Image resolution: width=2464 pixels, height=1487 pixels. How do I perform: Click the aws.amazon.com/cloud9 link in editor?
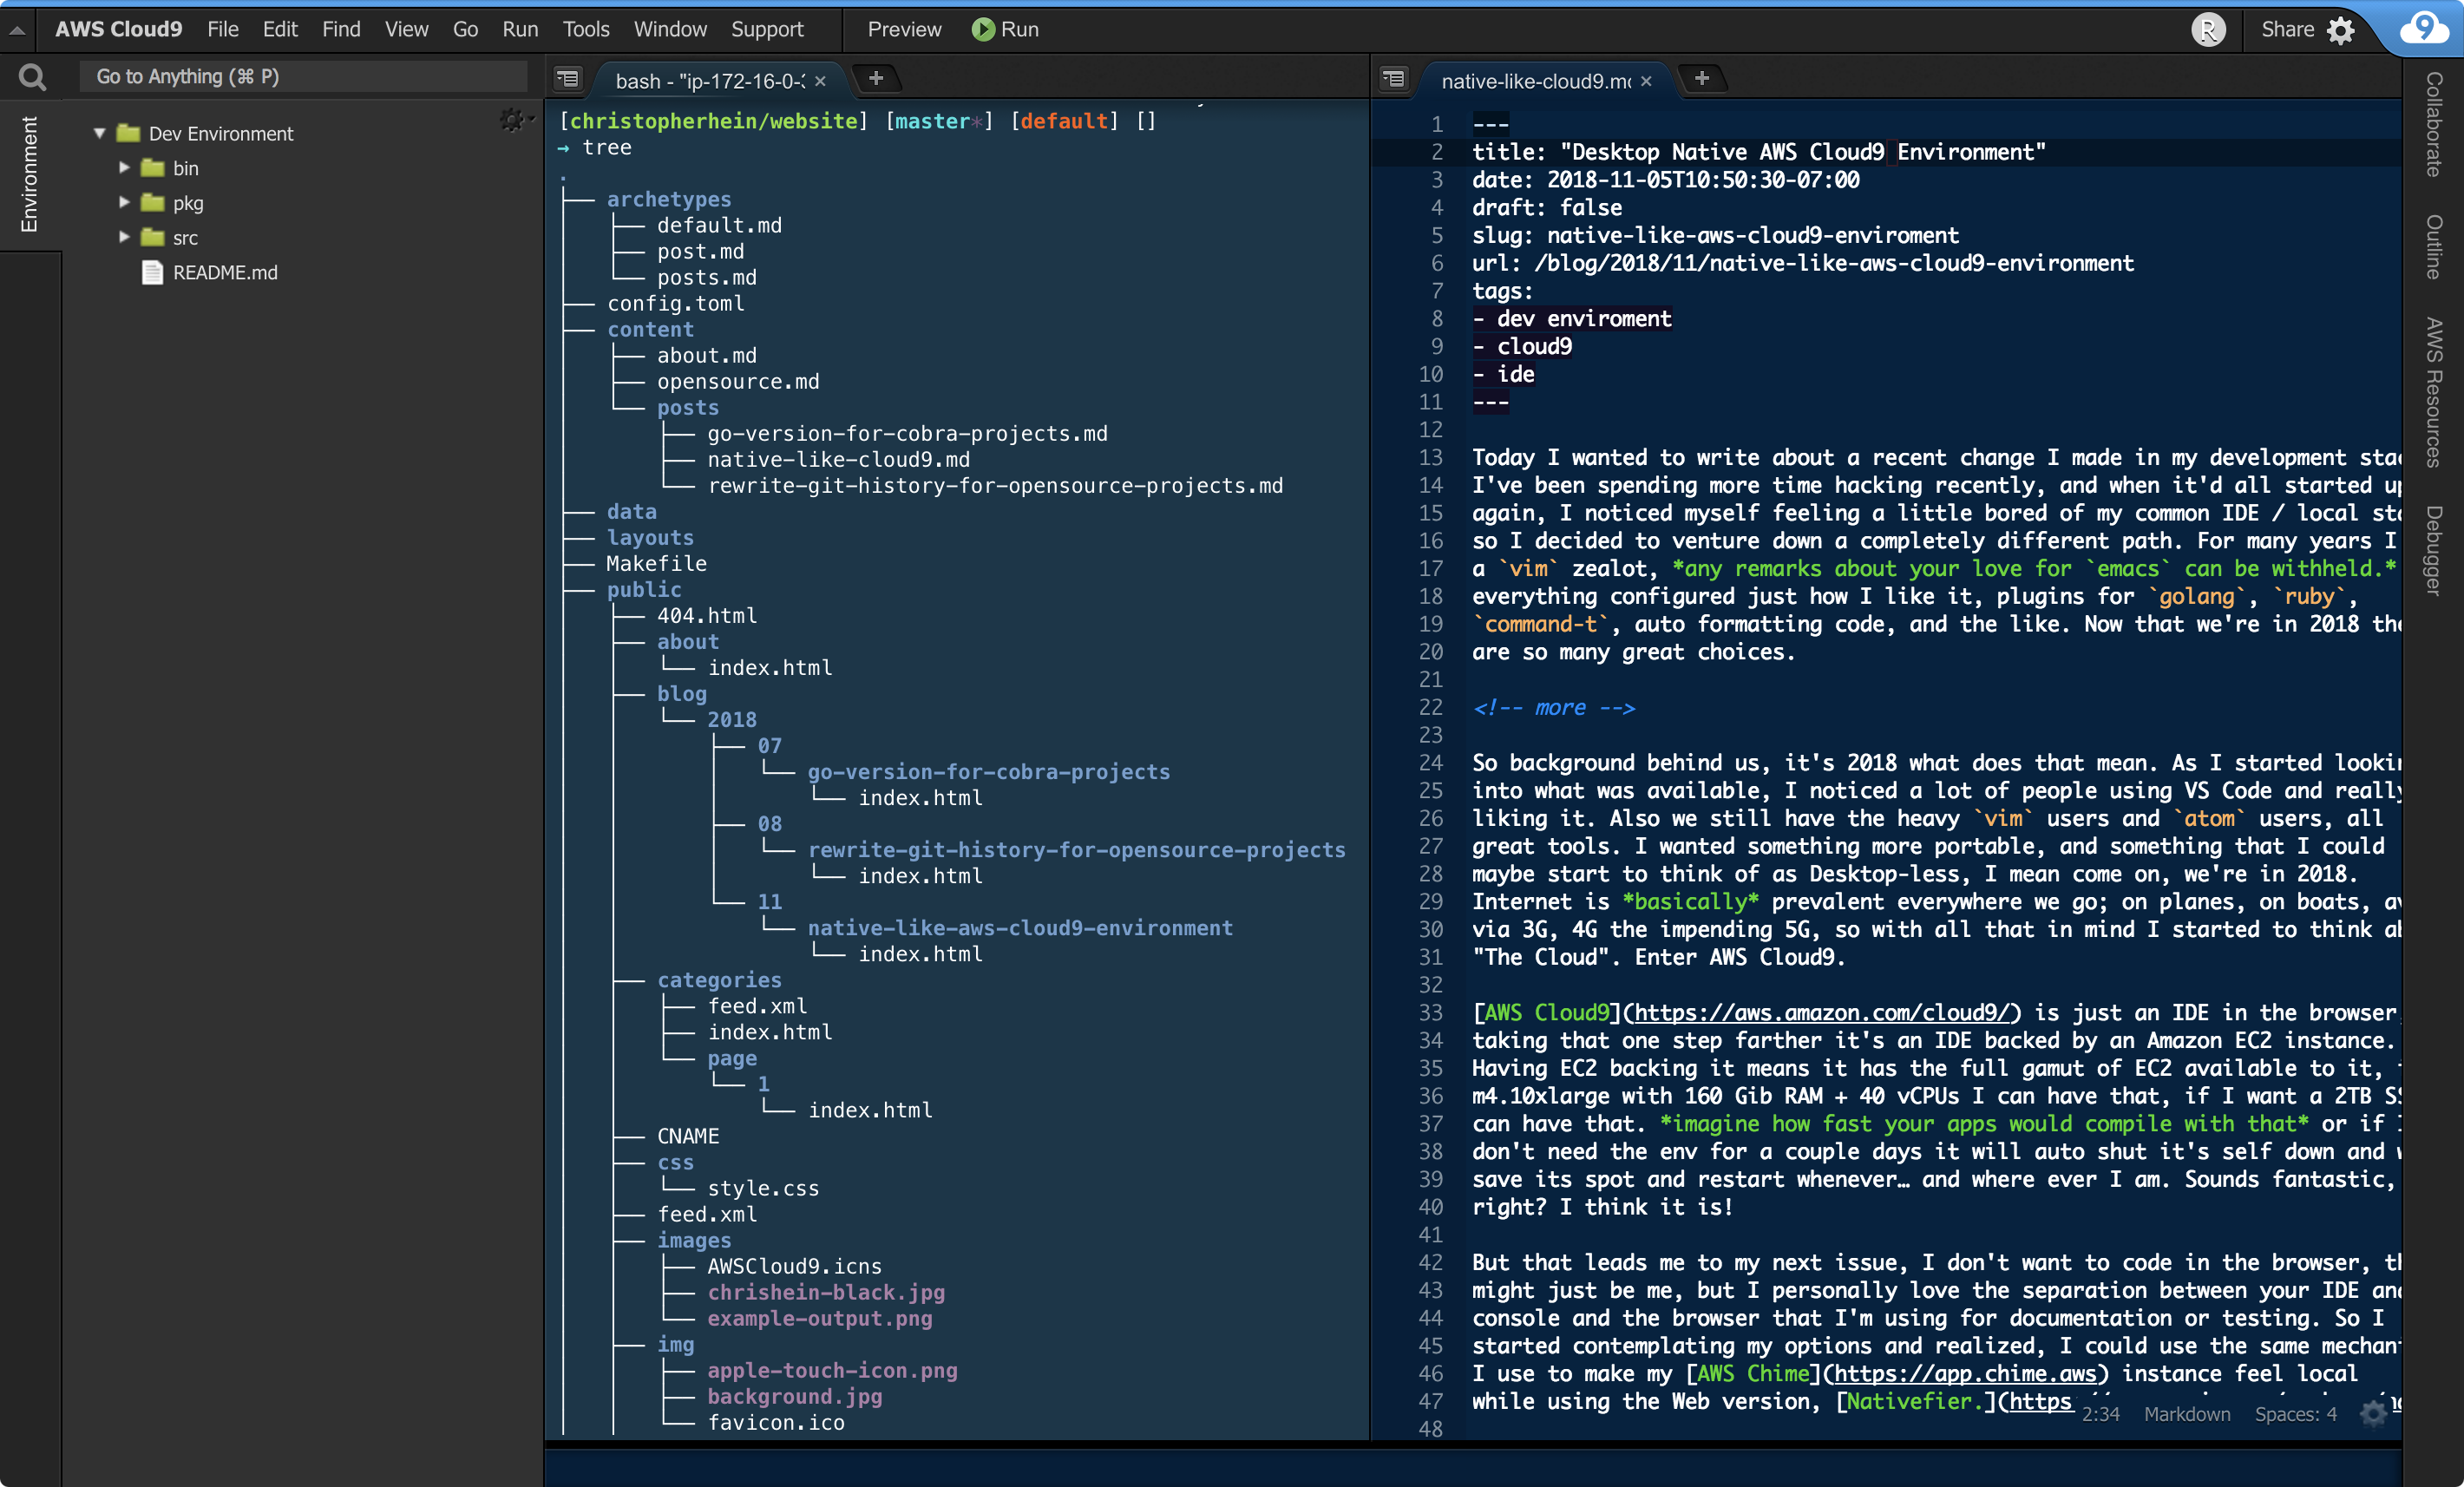tap(1822, 1013)
